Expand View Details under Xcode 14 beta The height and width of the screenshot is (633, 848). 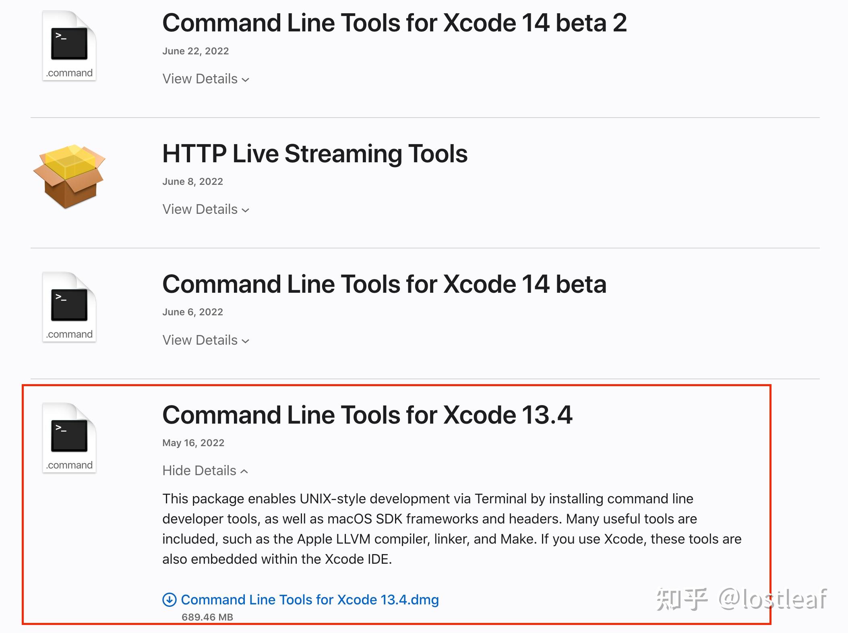point(200,340)
